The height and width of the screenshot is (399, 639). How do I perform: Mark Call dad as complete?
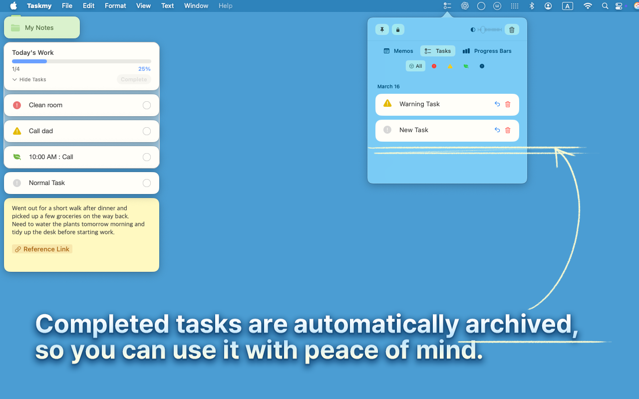146,131
